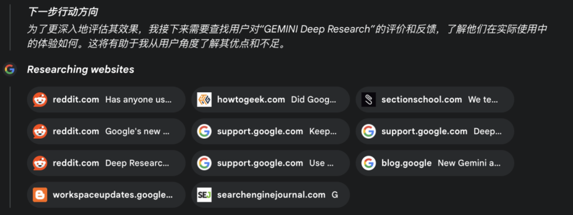Screen dimensions: 573x215
Task: Click the howtogeek.com site icon
Action: (205, 99)
